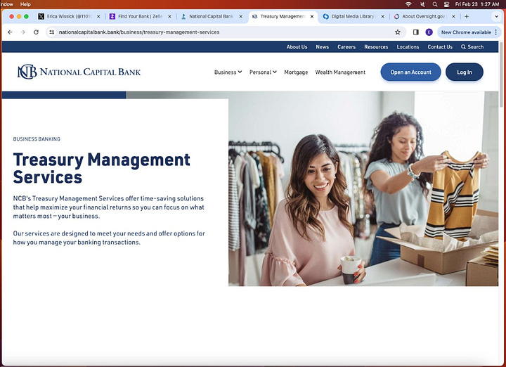Open the tab search dropdown arrow
Viewport: 506px width, 367px height.
click(x=496, y=16)
